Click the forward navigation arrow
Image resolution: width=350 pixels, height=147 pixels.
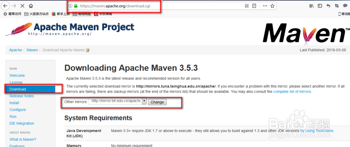(14, 6)
